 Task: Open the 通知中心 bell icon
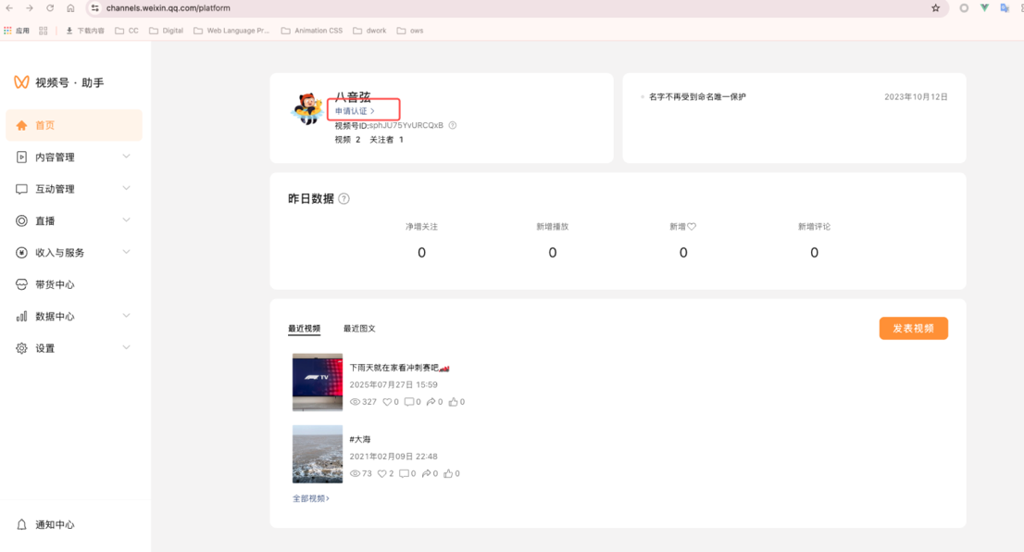(x=21, y=524)
